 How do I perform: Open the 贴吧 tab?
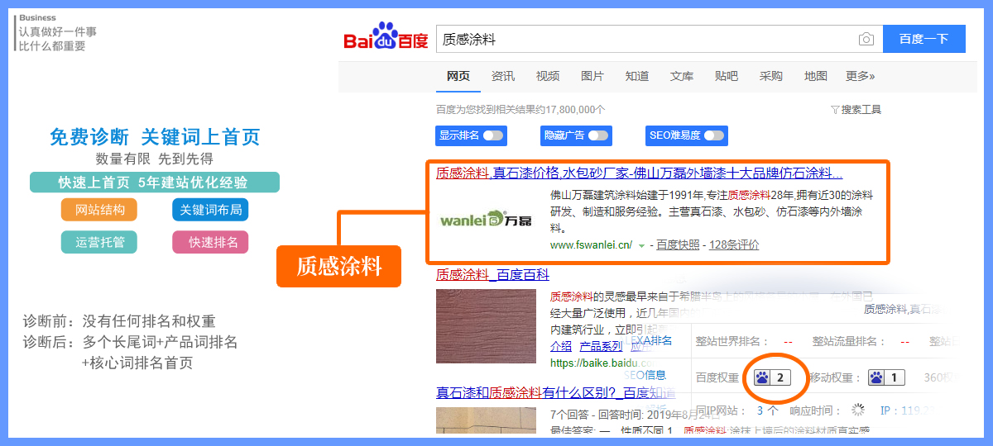[726, 76]
